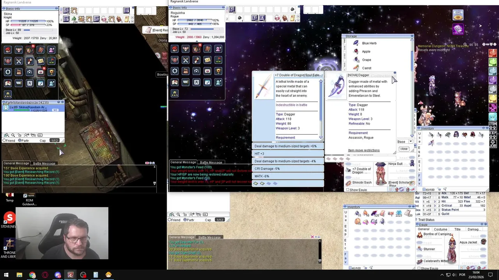Select Party radio in lower middle panel

pos(186,220)
